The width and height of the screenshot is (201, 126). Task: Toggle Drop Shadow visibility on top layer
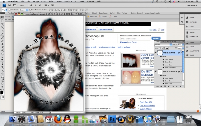(163, 59)
